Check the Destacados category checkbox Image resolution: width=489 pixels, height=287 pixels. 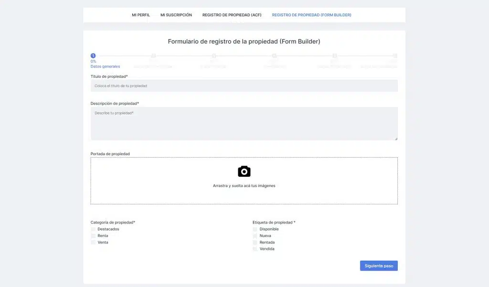93,229
